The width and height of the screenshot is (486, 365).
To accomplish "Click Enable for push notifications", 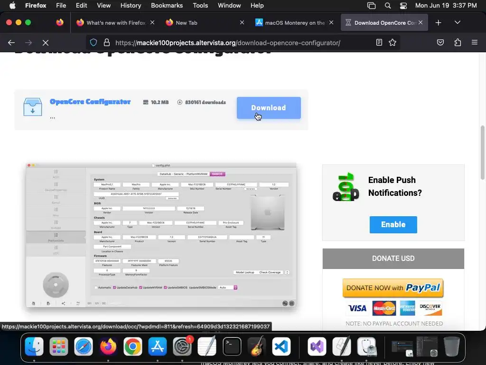I will pyautogui.click(x=393, y=224).
